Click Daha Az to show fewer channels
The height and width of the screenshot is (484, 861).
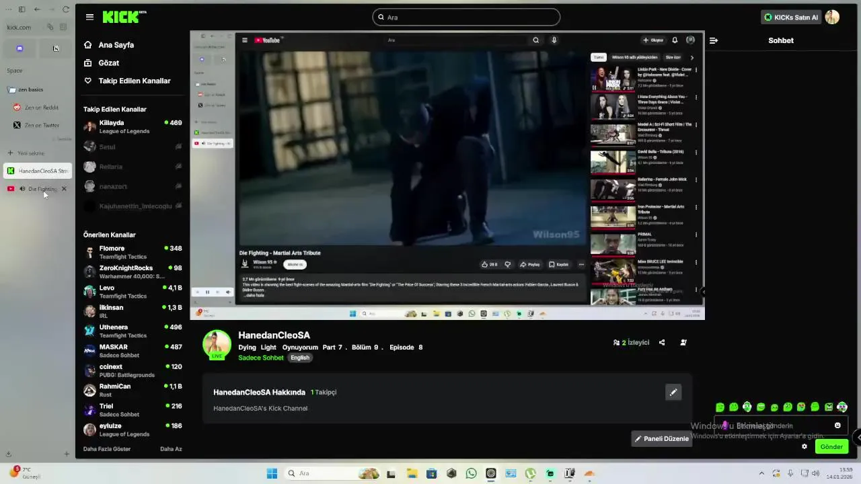tap(171, 448)
